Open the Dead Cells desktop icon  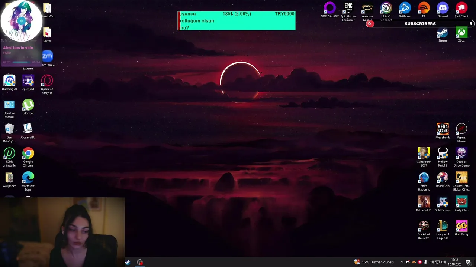point(443,180)
